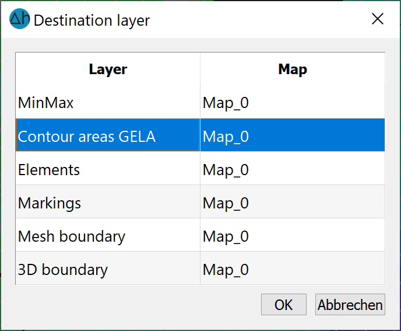Image resolution: width=401 pixels, height=331 pixels.
Task: Click the Destination layer title text
Action: [x=92, y=20]
